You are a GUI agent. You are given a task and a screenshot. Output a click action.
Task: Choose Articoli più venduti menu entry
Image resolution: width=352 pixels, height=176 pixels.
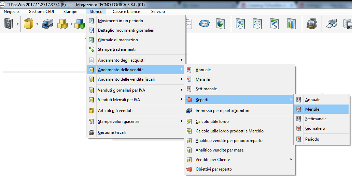click(115, 111)
